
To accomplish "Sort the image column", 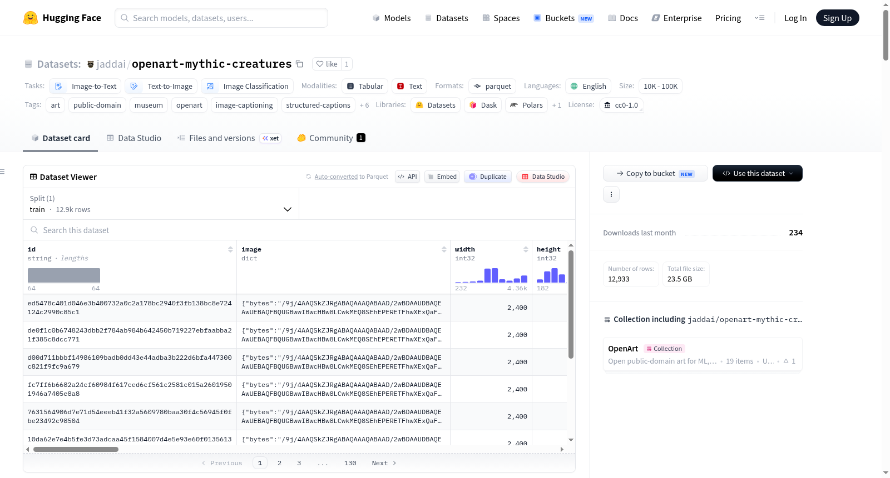I will click(x=444, y=249).
